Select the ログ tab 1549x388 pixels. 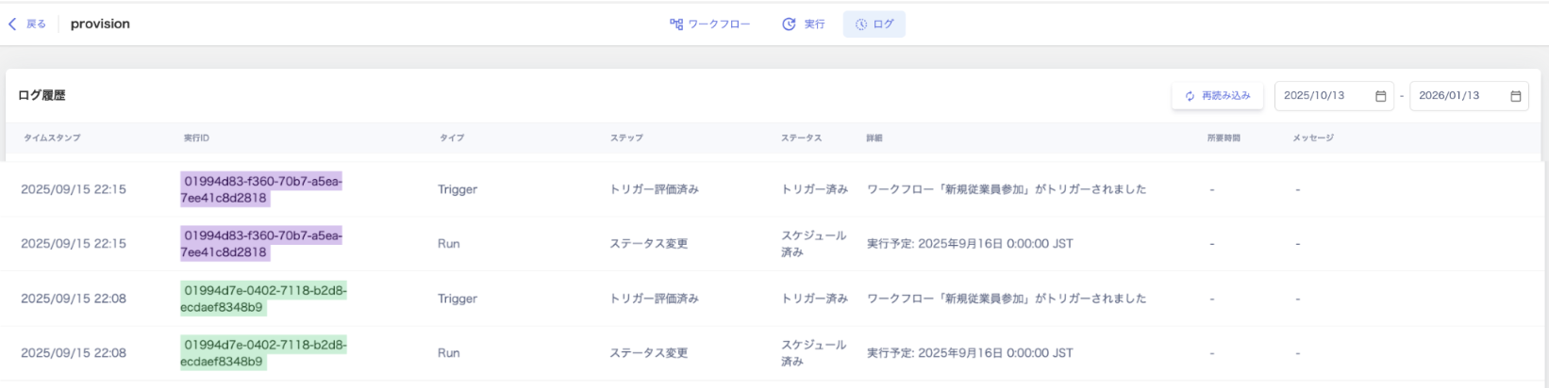[883, 24]
